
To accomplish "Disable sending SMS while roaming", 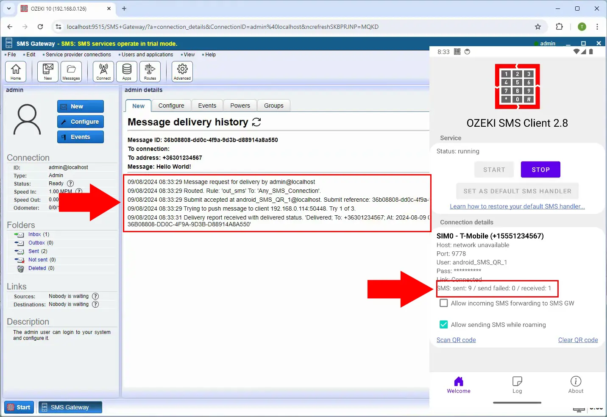I will click(x=444, y=325).
